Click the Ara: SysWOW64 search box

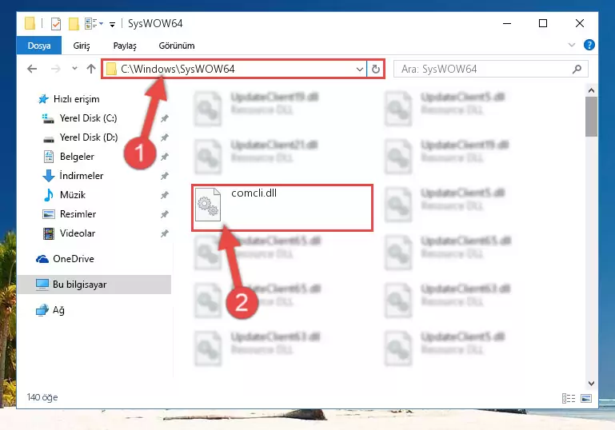(x=491, y=70)
